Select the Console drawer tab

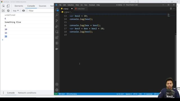[11, 93]
